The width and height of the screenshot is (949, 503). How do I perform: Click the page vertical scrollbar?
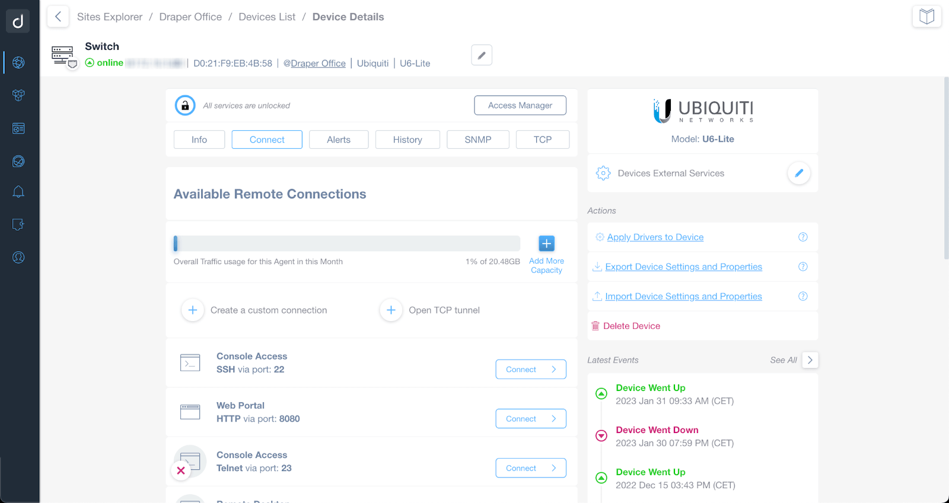[x=946, y=168]
